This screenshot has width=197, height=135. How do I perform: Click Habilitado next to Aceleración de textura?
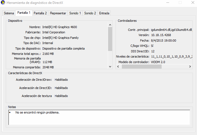61,96
